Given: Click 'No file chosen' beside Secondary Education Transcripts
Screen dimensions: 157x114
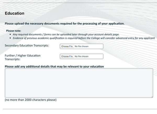Looking at the screenshot, I should 82,46.
